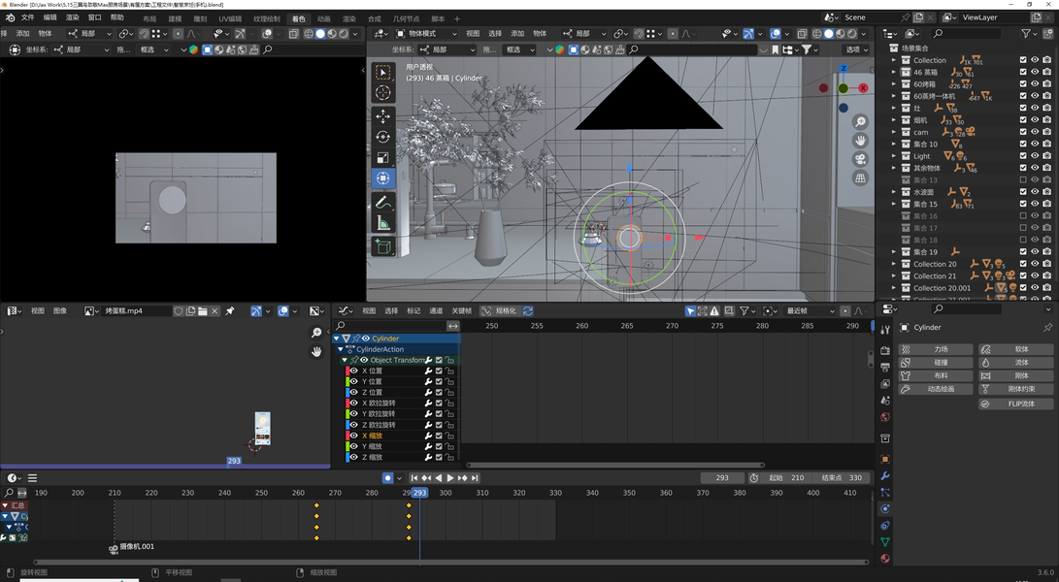This screenshot has width=1059, height=582.
Task: Click the normalize sync refresh icon in graph editor
Action: coord(527,310)
